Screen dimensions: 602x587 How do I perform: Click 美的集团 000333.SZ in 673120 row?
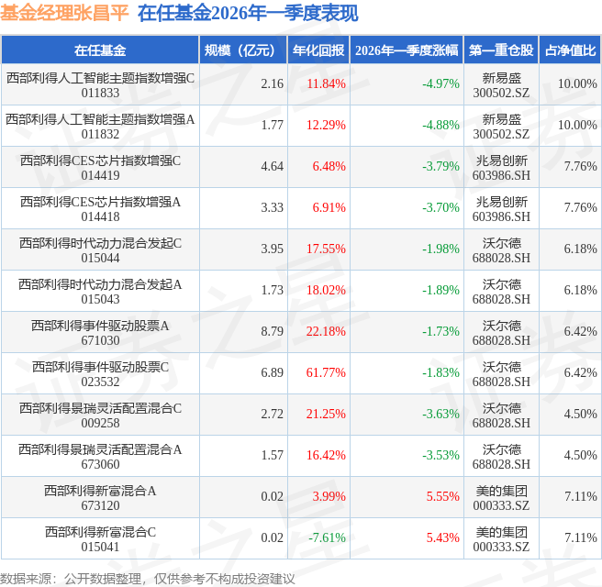(x=501, y=498)
